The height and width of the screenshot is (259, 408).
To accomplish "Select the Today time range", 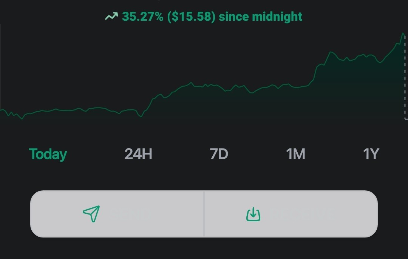I will click(x=48, y=154).
